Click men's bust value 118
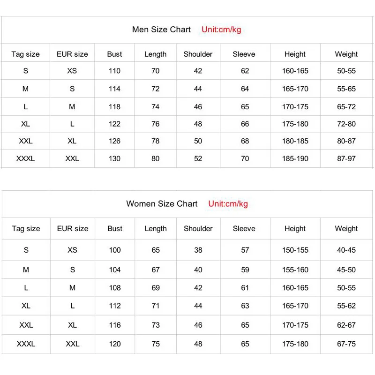Viewport: 375px width, 375px height. (114, 107)
